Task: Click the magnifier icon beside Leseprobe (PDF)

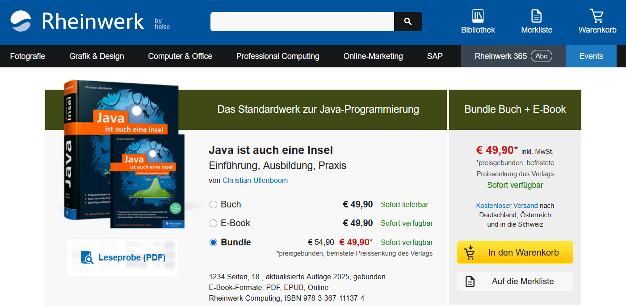Action: (x=87, y=257)
